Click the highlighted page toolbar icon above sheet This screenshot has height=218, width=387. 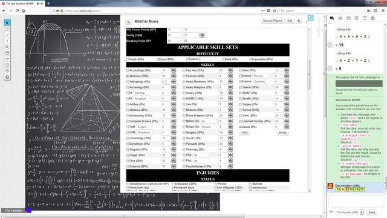[x=310, y=18]
